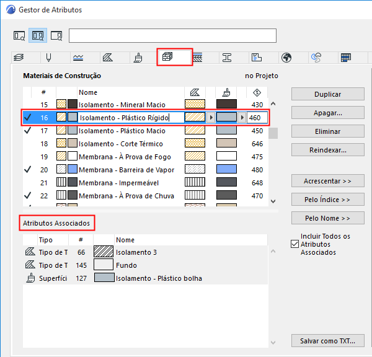Toggle checkmark on row 17
This screenshot has height=357, width=372.
pos(28,130)
